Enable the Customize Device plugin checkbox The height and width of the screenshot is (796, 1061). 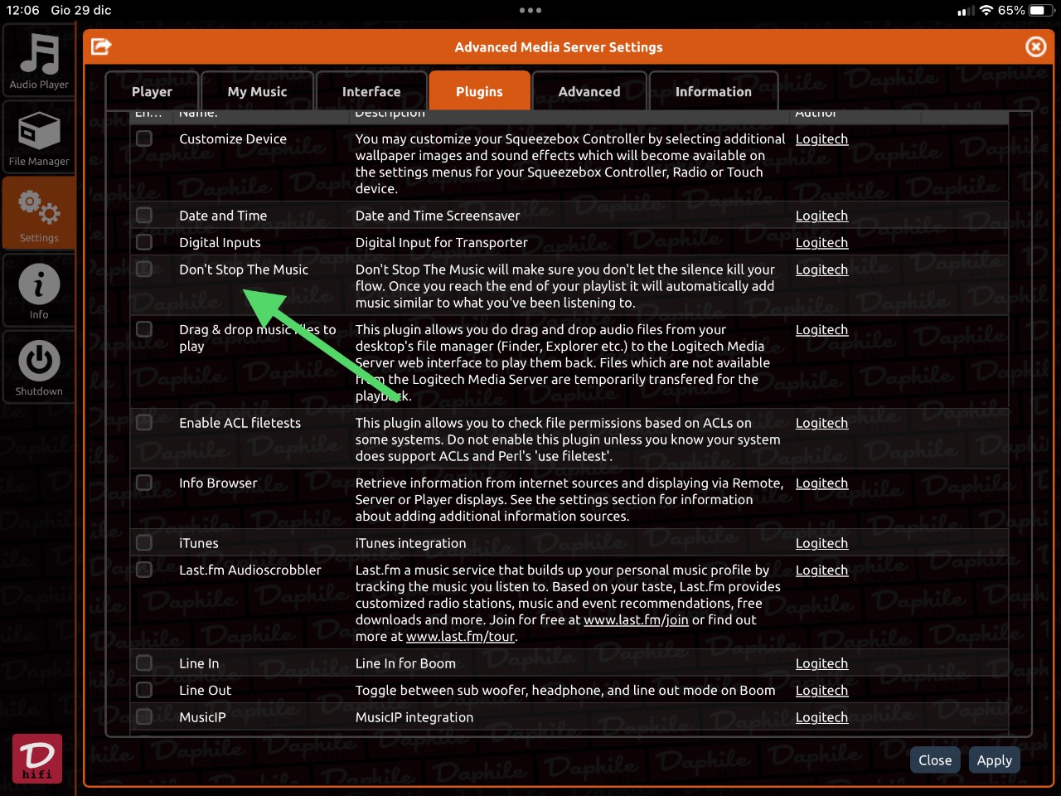144,138
